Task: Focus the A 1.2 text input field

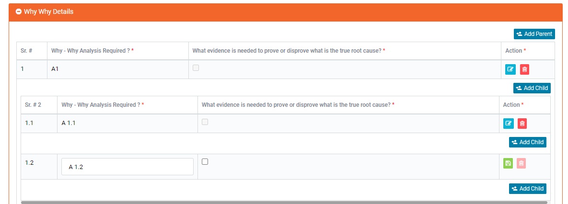Action: click(x=128, y=167)
